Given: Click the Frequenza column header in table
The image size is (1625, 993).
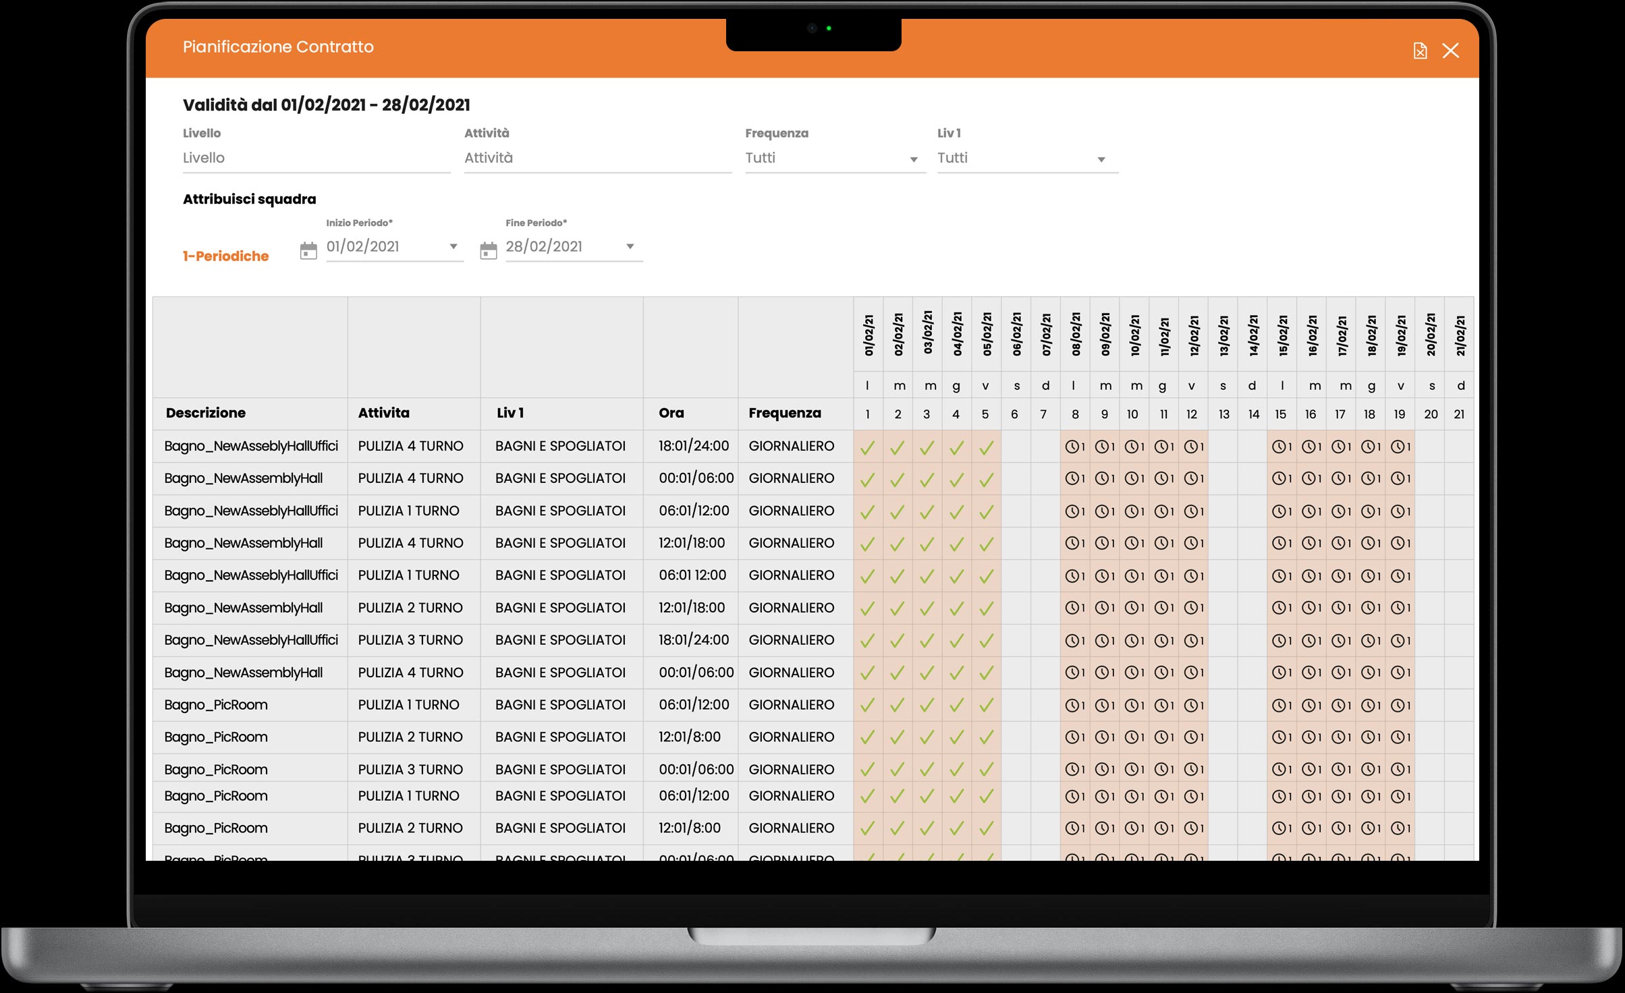Looking at the screenshot, I should [x=785, y=413].
